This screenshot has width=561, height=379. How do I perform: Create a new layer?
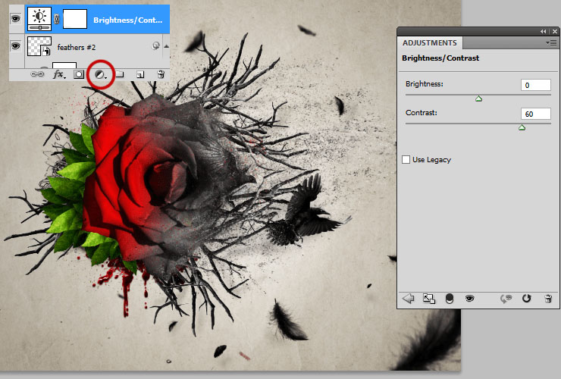140,74
